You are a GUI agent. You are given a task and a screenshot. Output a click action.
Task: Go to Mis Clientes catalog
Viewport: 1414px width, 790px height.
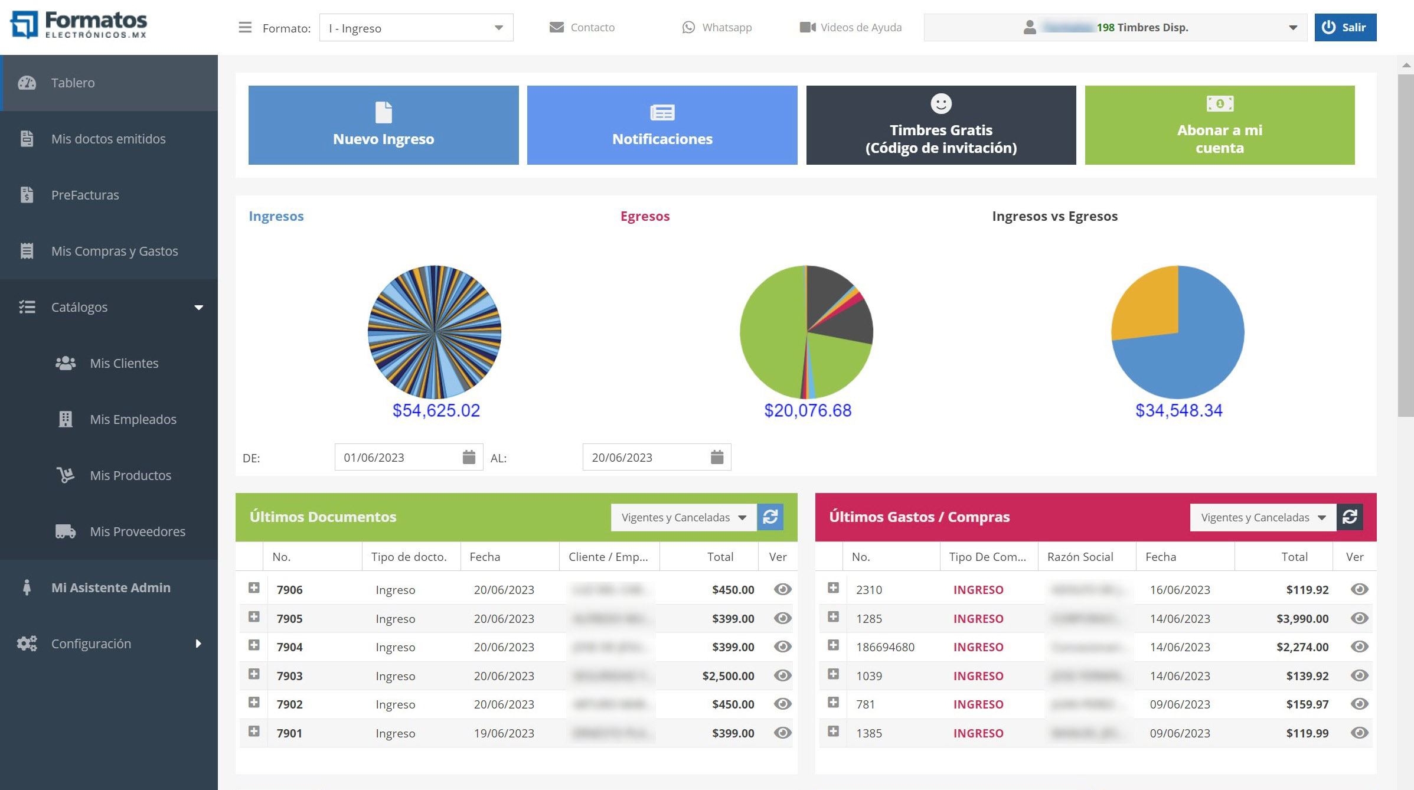(124, 363)
